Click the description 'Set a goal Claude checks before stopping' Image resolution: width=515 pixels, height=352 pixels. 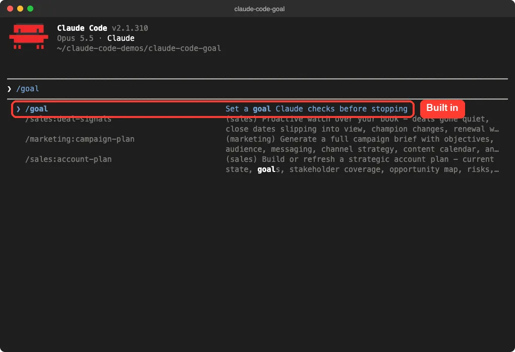316,109
